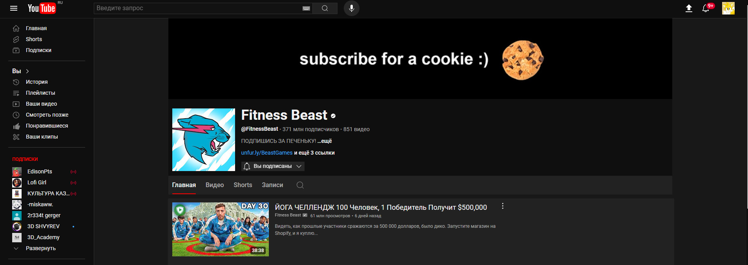Click the subscribe for a cookie banner
Viewport: 748px width, 265px height.
point(420,59)
